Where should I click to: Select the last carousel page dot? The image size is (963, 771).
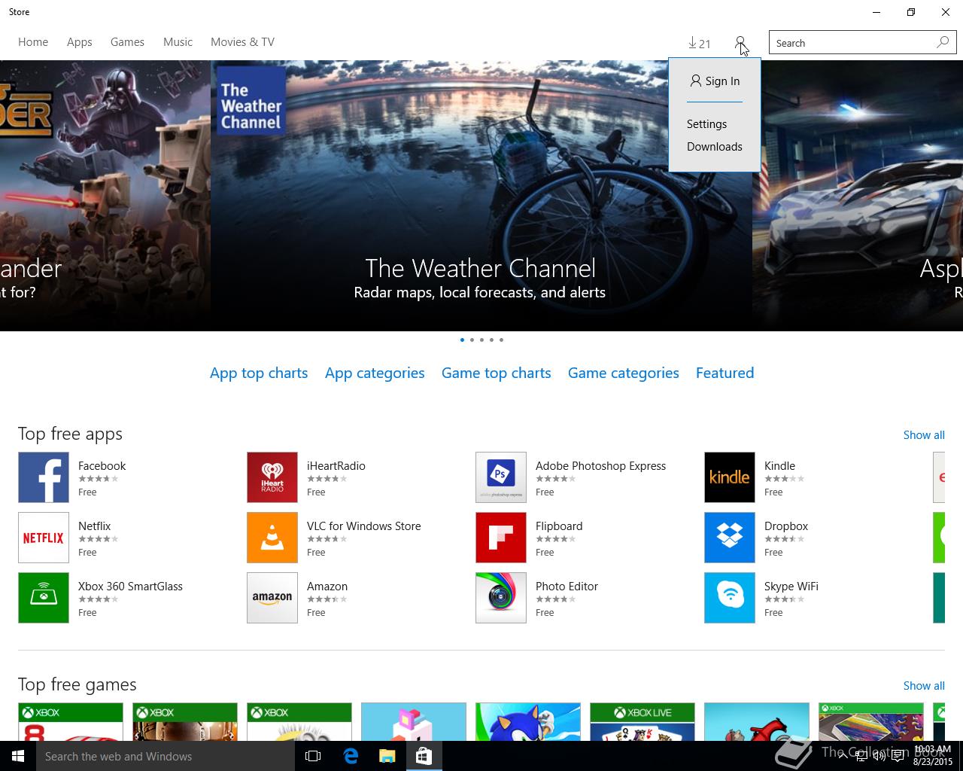tap(501, 340)
